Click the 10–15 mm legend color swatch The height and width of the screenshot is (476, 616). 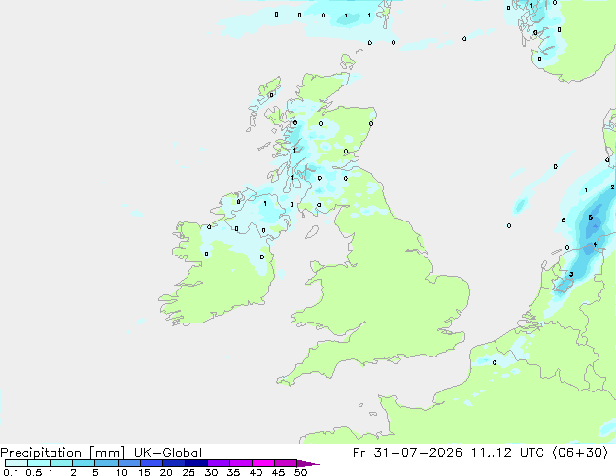[x=128, y=463]
